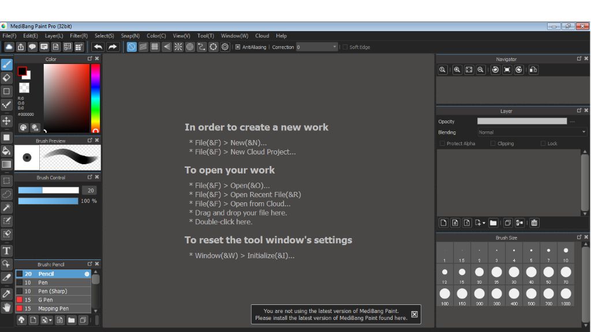Click the layer Opacity slider bar
Viewport: 591px width, 332px height.
[x=522, y=121]
